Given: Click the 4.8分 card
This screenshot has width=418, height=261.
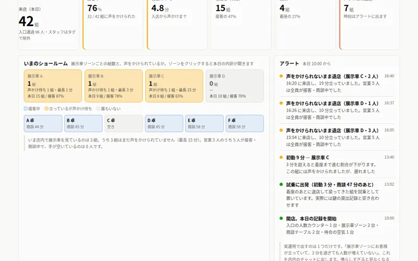Looking at the screenshot, I should click(177, 24).
